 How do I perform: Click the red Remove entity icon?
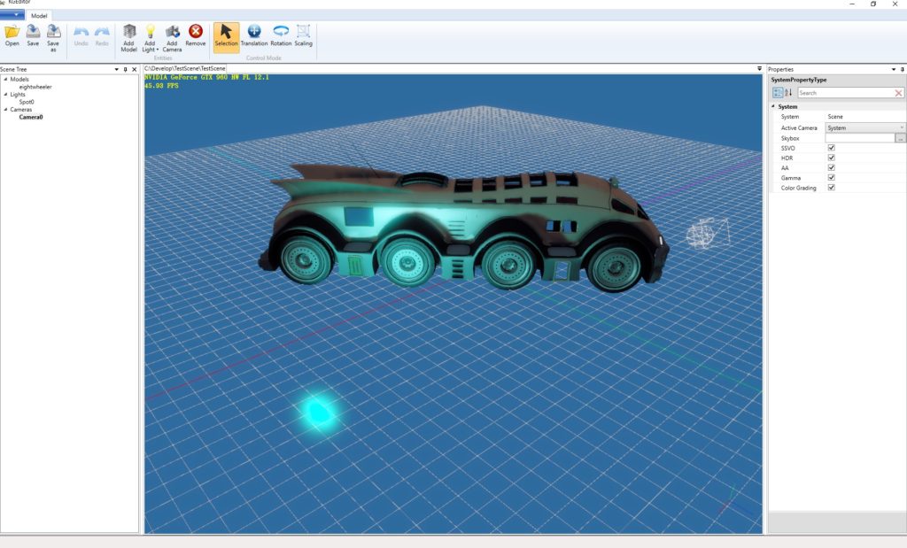(196, 32)
